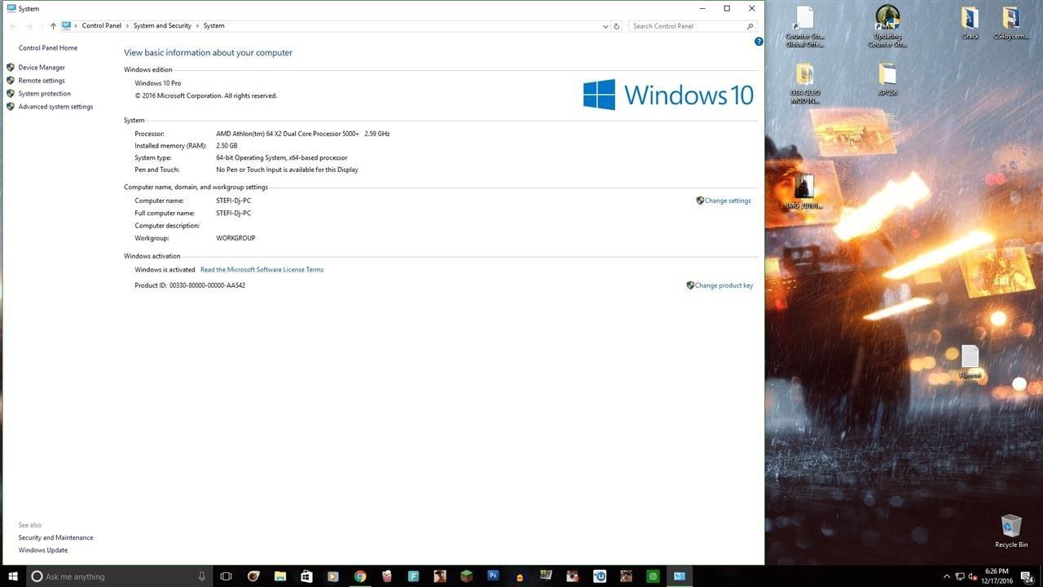Click the Cortana microphone icon

click(x=202, y=576)
